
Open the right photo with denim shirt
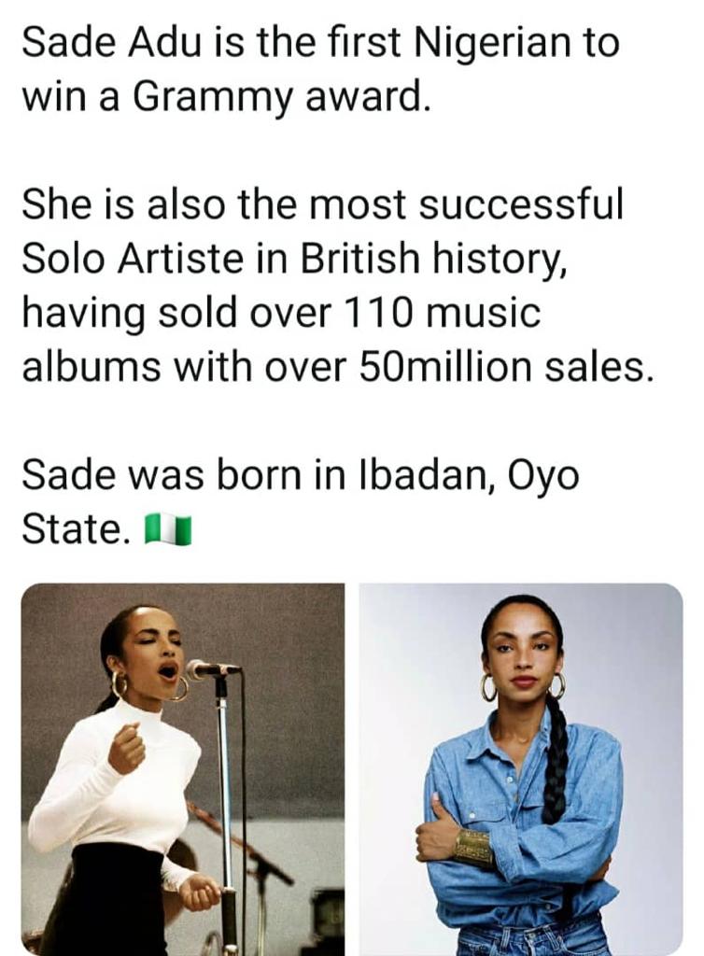pyautogui.click(x=520, y=767)
